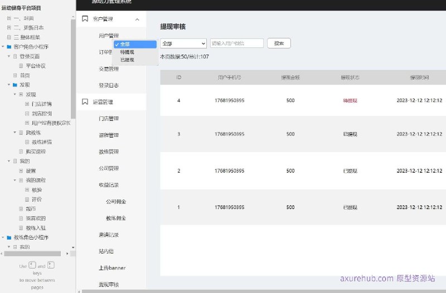The width and height of the screenshot is (446, 293).
Task: Click the page icon next to 登录页面
Action: tap(15, 56)
